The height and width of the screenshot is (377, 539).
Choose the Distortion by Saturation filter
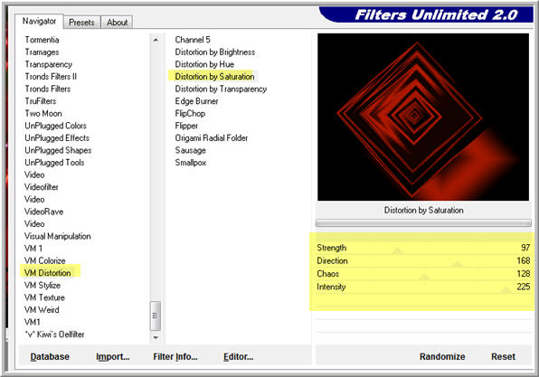tap(214, 77)
